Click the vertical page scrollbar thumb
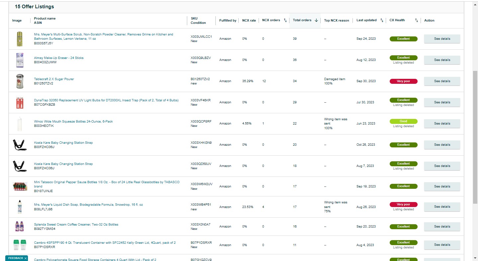Viewport: 478px width, 261px height. tap(475, 137)
